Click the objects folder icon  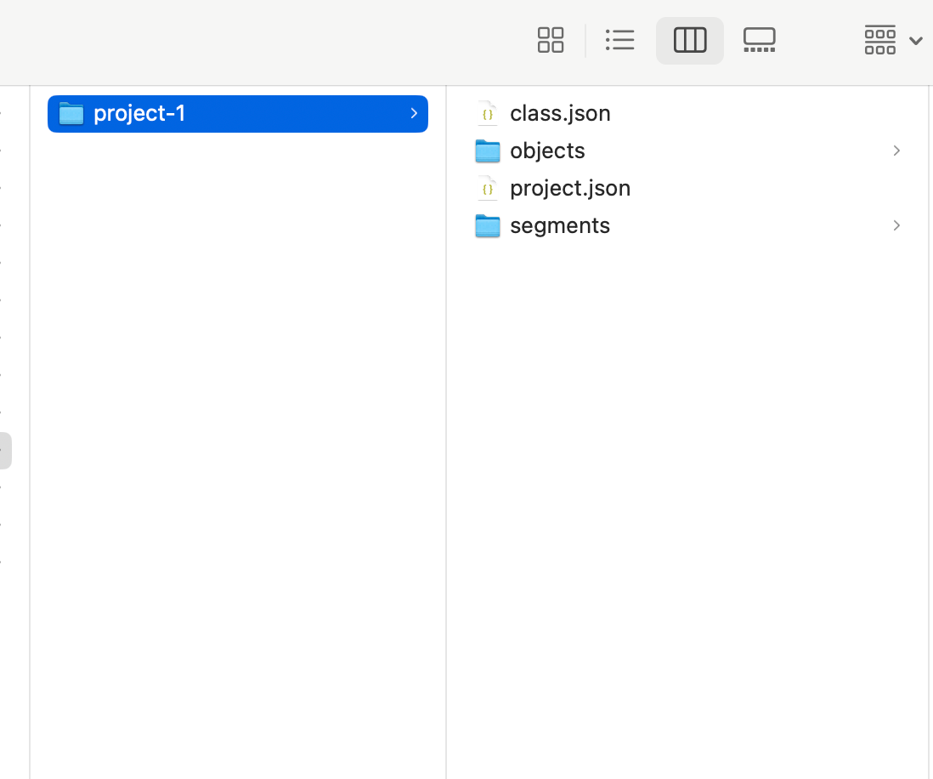tap(487, 151)
